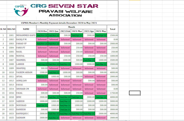
Task: Click the name cell RANEESH
Action: 26,109
